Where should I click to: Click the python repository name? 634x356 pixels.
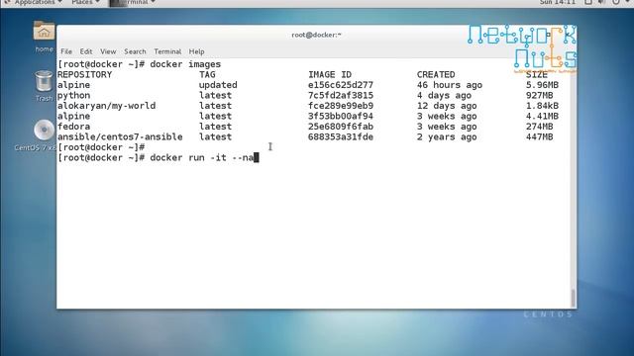[x=73, y=96]
